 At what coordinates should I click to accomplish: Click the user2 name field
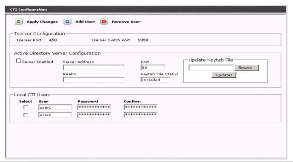(x=55, y=115)
